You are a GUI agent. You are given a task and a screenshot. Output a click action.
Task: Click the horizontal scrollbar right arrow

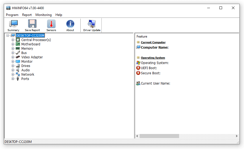pyautogui.click(x=236, y=136)
